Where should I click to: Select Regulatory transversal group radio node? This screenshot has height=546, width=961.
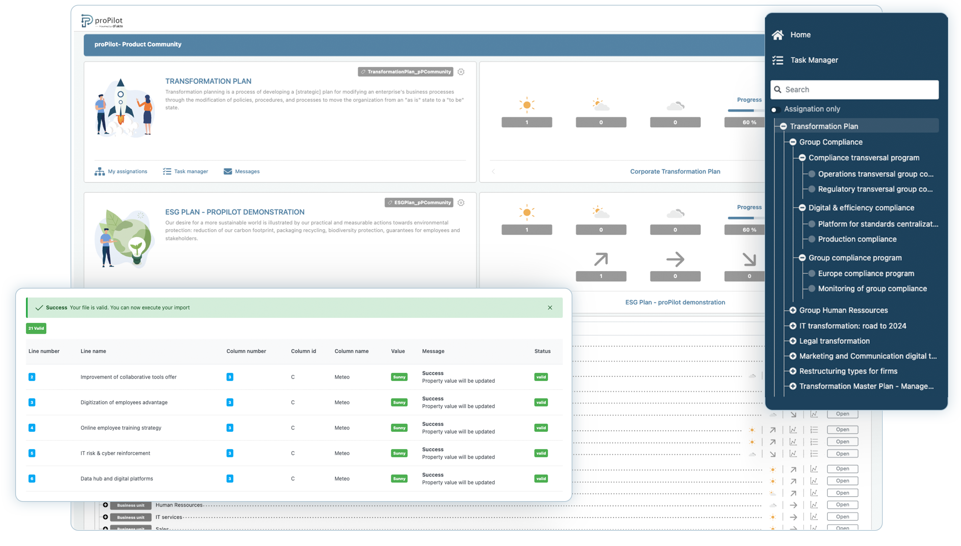click(x=811, y=189)
